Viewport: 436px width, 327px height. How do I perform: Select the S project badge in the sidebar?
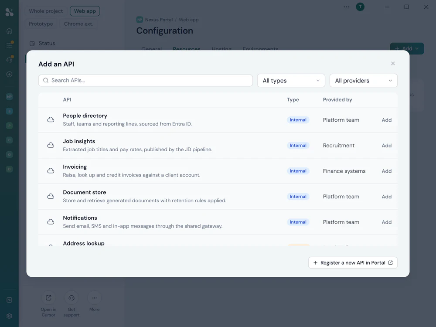point(10,111)
